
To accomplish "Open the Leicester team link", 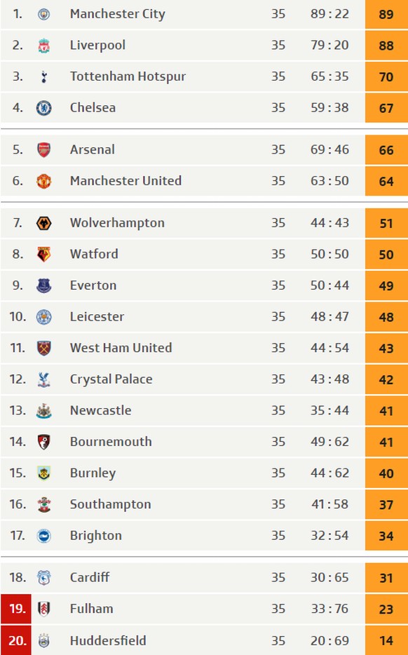I will (97, 317).
